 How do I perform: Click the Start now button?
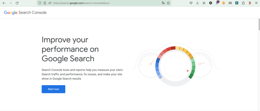tap(53, 89)
